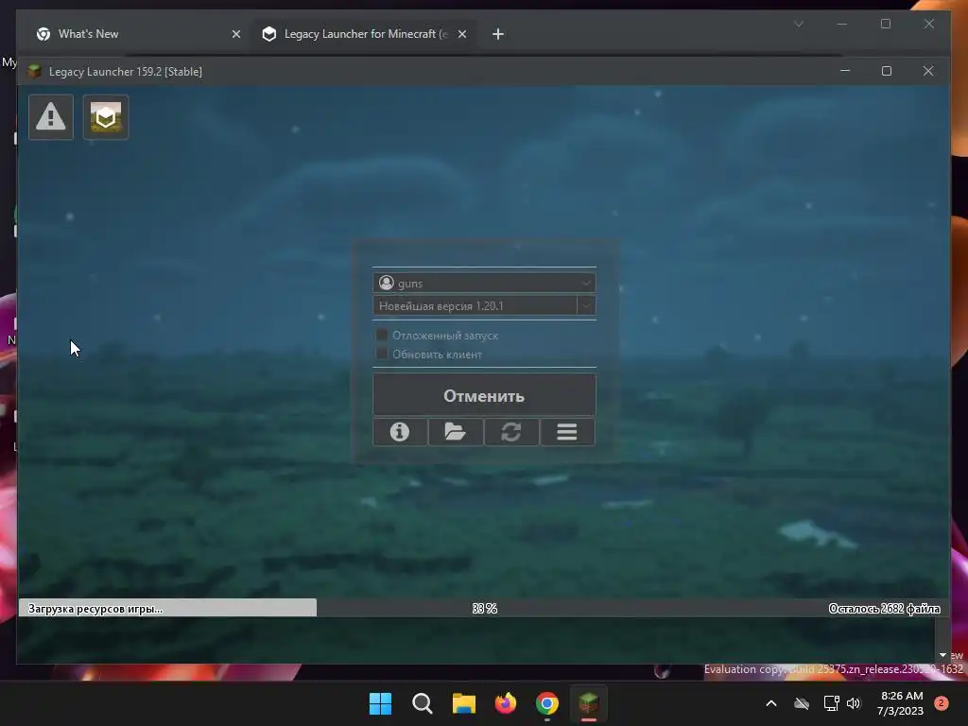This screenshot has height=726, width=968.
Task: Open the hamburger settings menu button
Action: click(x=567, y=431)
